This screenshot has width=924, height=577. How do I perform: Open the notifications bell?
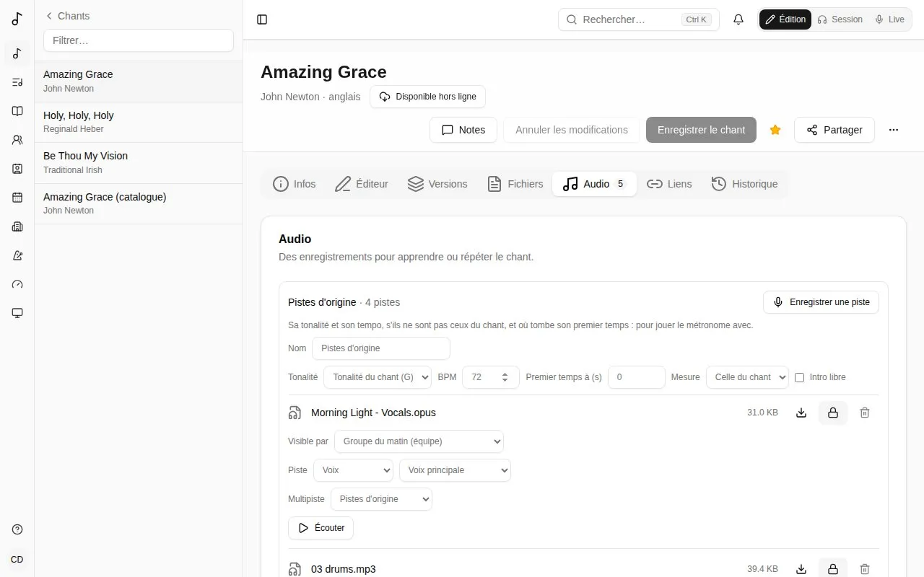click(x=738, y=19)
